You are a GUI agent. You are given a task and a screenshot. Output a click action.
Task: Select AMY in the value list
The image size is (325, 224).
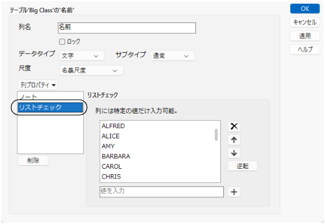(x=158, y=146)
